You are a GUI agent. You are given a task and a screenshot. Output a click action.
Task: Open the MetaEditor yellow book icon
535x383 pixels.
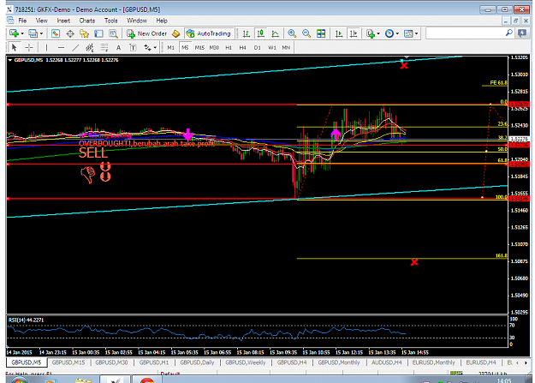pyautogui.click(x=175, y=33)
